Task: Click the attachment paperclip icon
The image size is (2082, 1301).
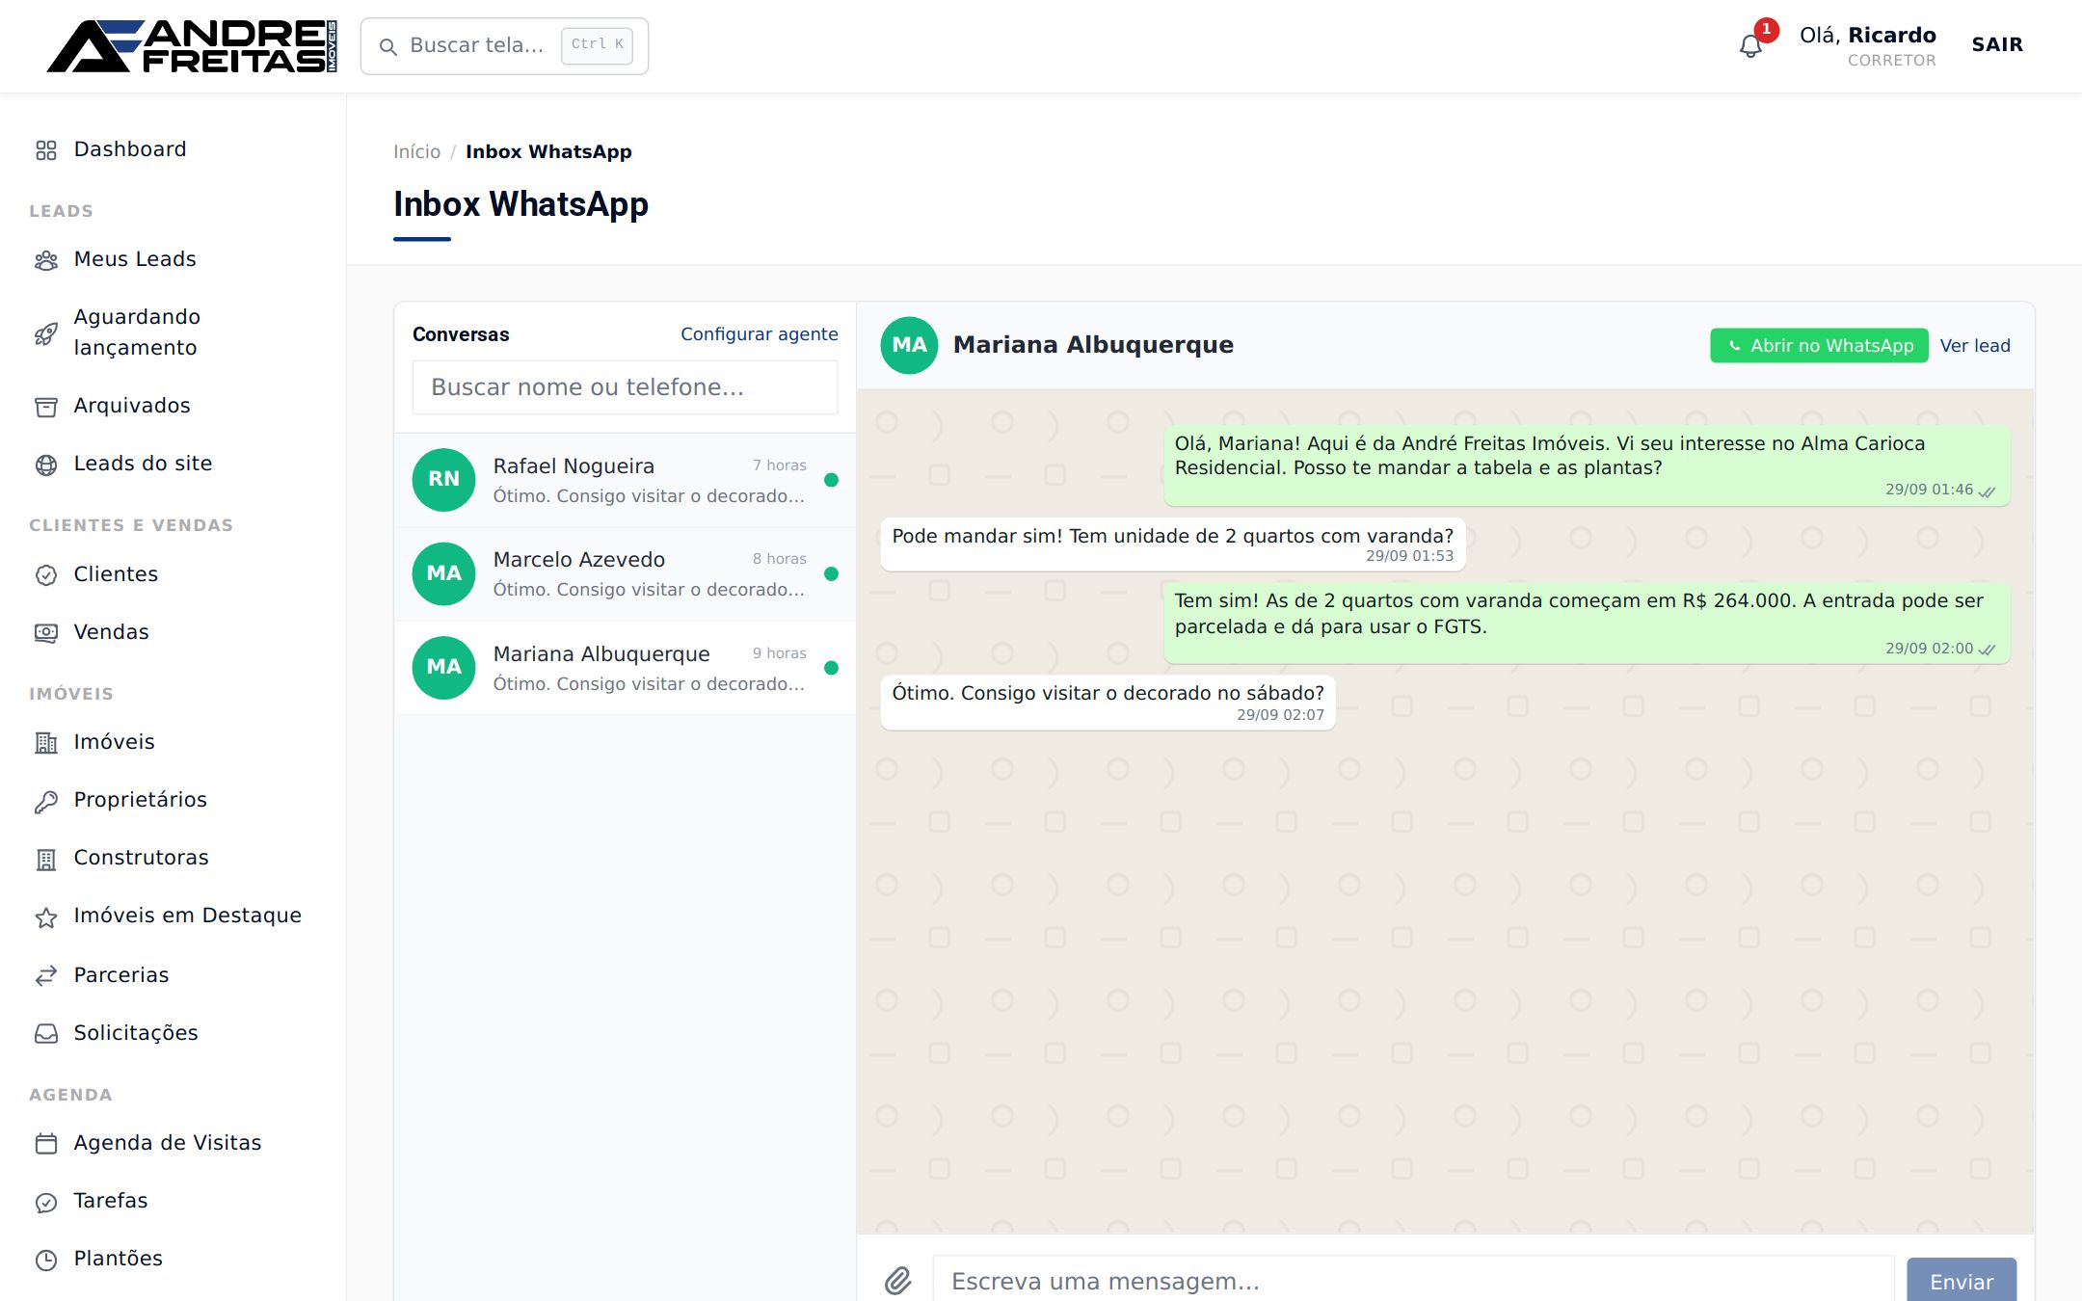Action: (x=898, y=1281)
